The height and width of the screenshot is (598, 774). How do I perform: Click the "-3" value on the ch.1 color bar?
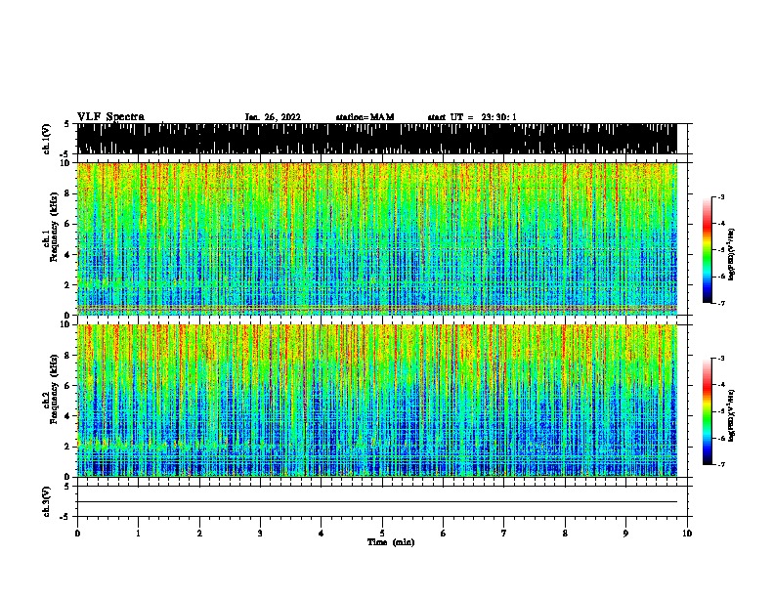tap(720, 196)
